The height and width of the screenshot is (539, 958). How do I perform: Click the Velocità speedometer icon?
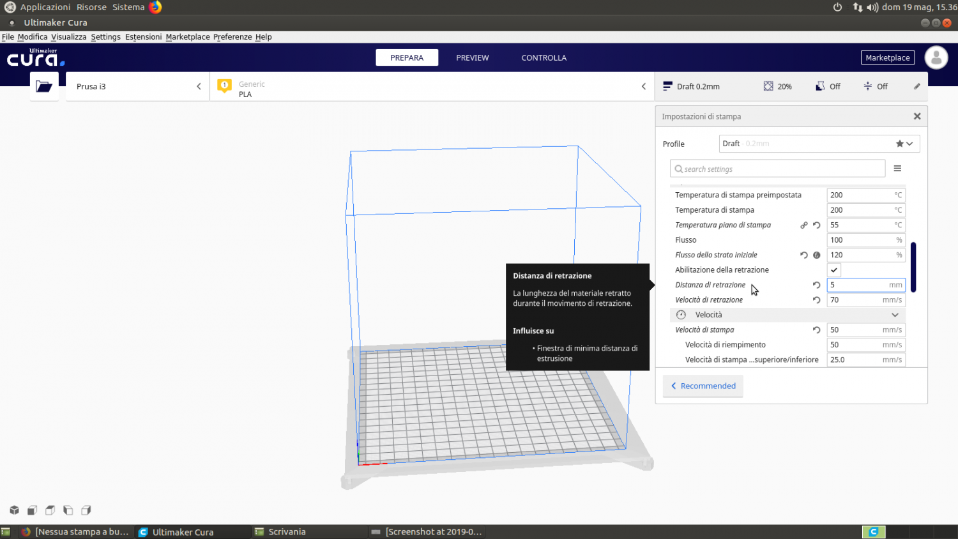681,315
